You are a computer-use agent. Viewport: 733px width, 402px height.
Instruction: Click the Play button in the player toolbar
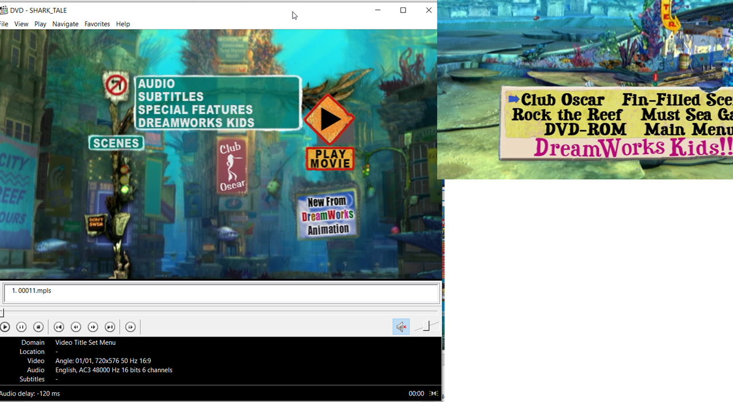(x=5, y=327)
